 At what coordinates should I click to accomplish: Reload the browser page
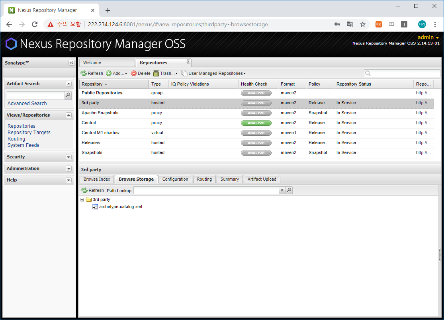pos(35,24)
